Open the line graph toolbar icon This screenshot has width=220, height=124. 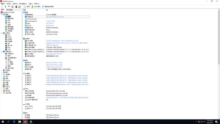[20, 7]
